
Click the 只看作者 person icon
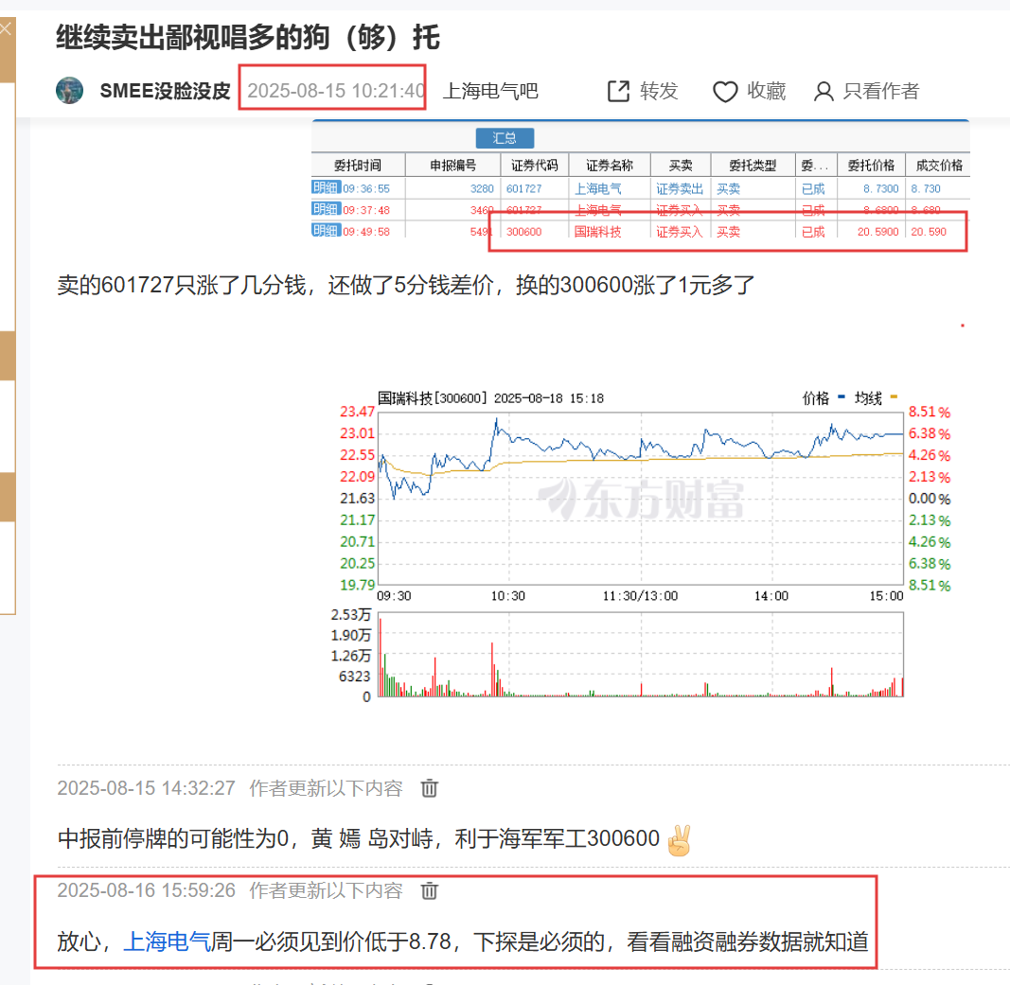[824, 92]
